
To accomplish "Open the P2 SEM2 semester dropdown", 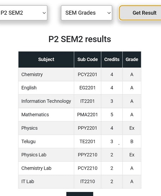I will click(23, 13).
